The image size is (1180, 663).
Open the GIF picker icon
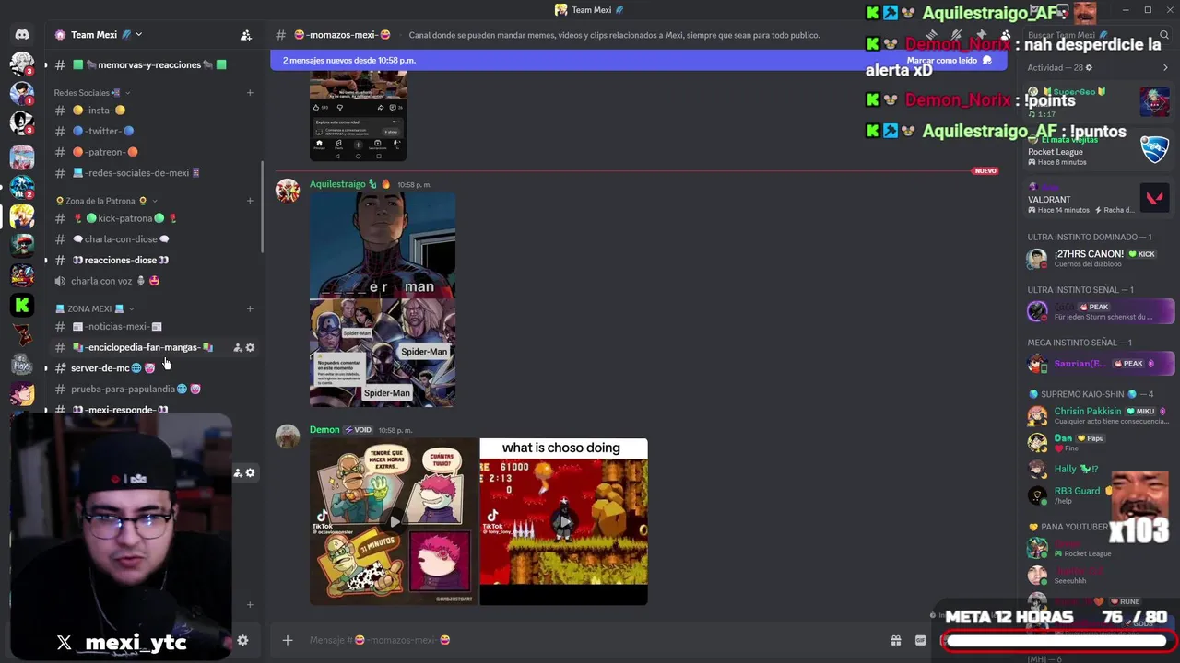pos(920,640)
